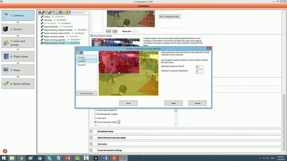Viewport: 287px width, 161px height.
Task: Click the small square icon beside Crowd counting module
Action: point(118,122)
